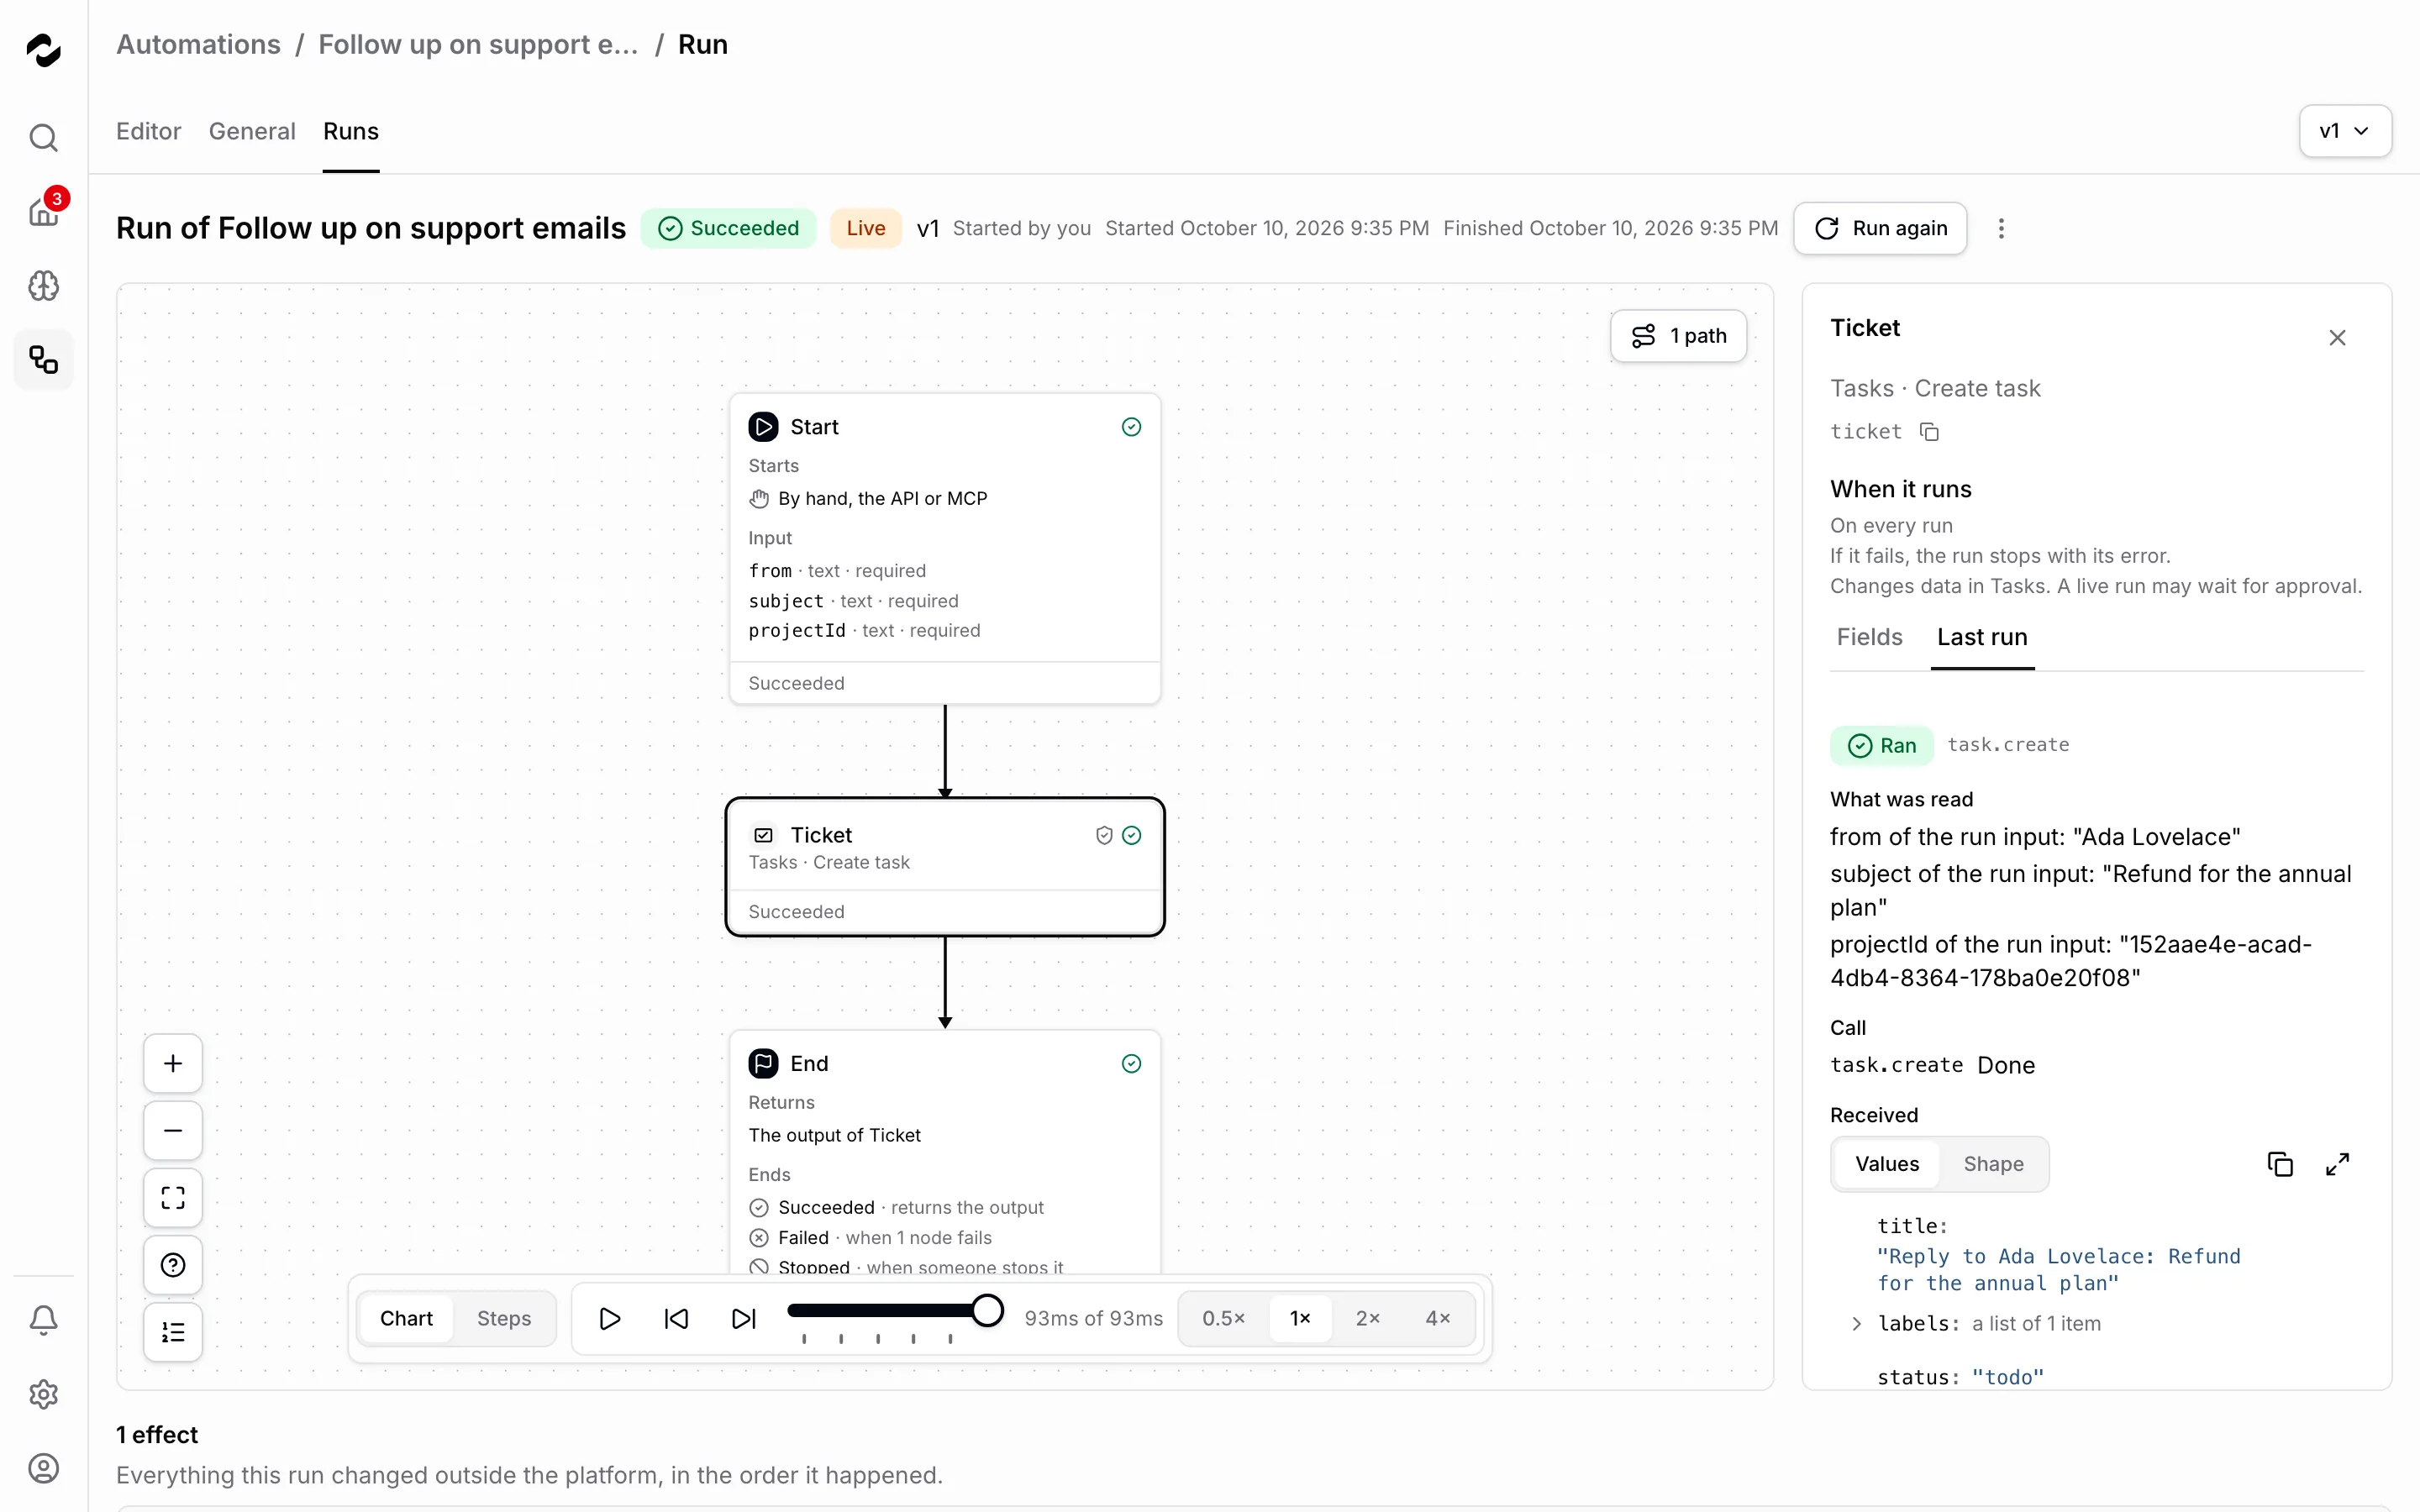The image size is (2420, 1512).
Task: Open notifications bell in sidebar
Action: click(43, 1320)
